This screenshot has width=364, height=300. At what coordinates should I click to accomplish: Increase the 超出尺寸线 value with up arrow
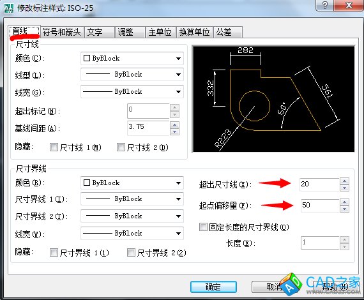click(x=344, y=181)
